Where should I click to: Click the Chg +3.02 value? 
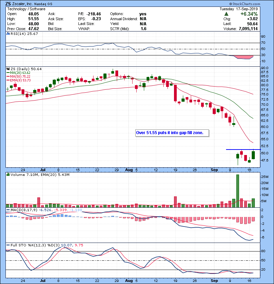tap(252, 19)
